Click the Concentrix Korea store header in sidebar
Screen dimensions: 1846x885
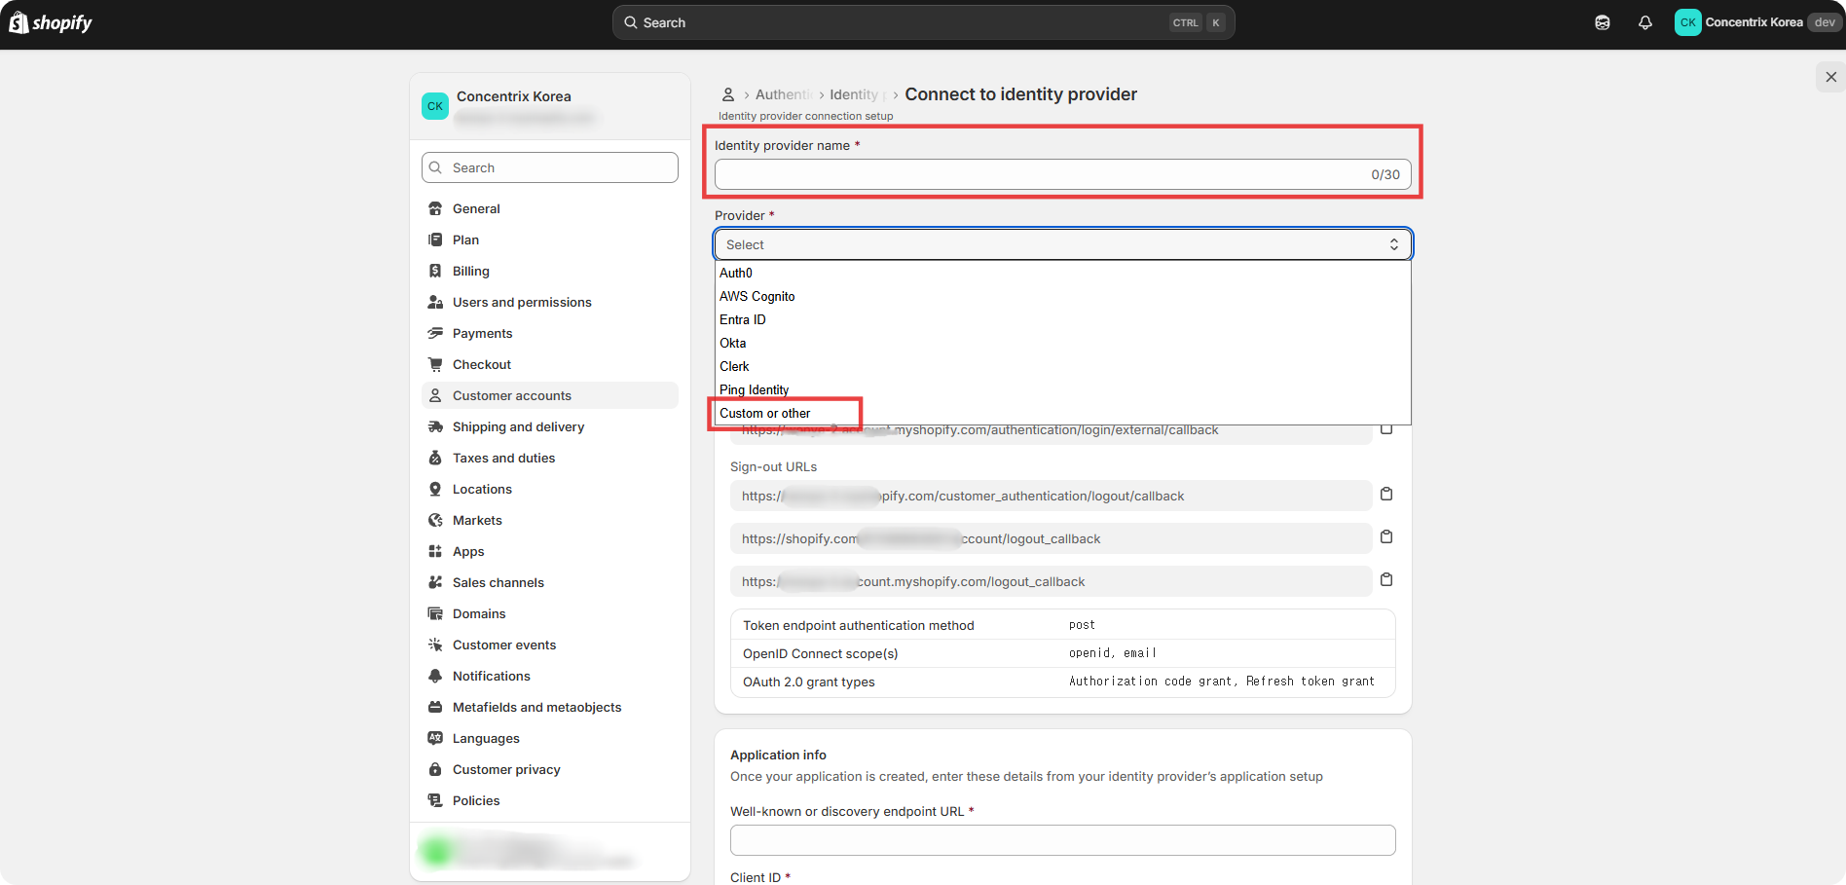coord(550,106)
